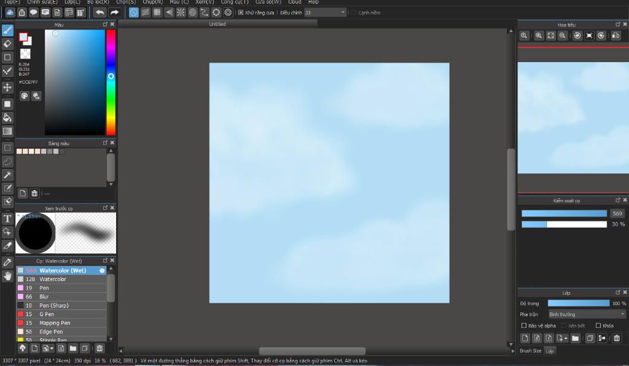Viewport: 629px width, 366px height.
Task: Turn snap off using blue toolbar icon
Action: (133, 12)
